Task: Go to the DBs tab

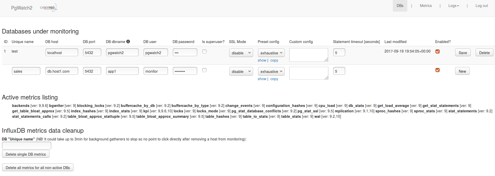Action: point(400,6)
